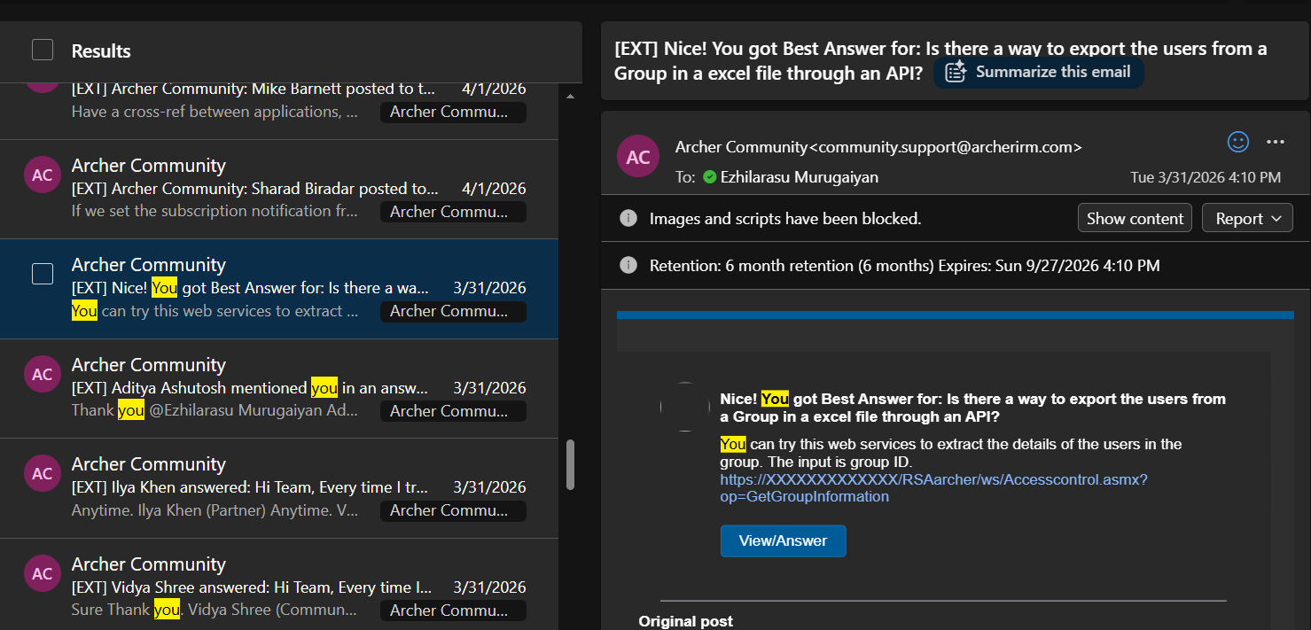Click recipient name Ezhilarasu Murugaiyan
Viewport: 1311px width, 630px height.
click(x=800, y=177)
